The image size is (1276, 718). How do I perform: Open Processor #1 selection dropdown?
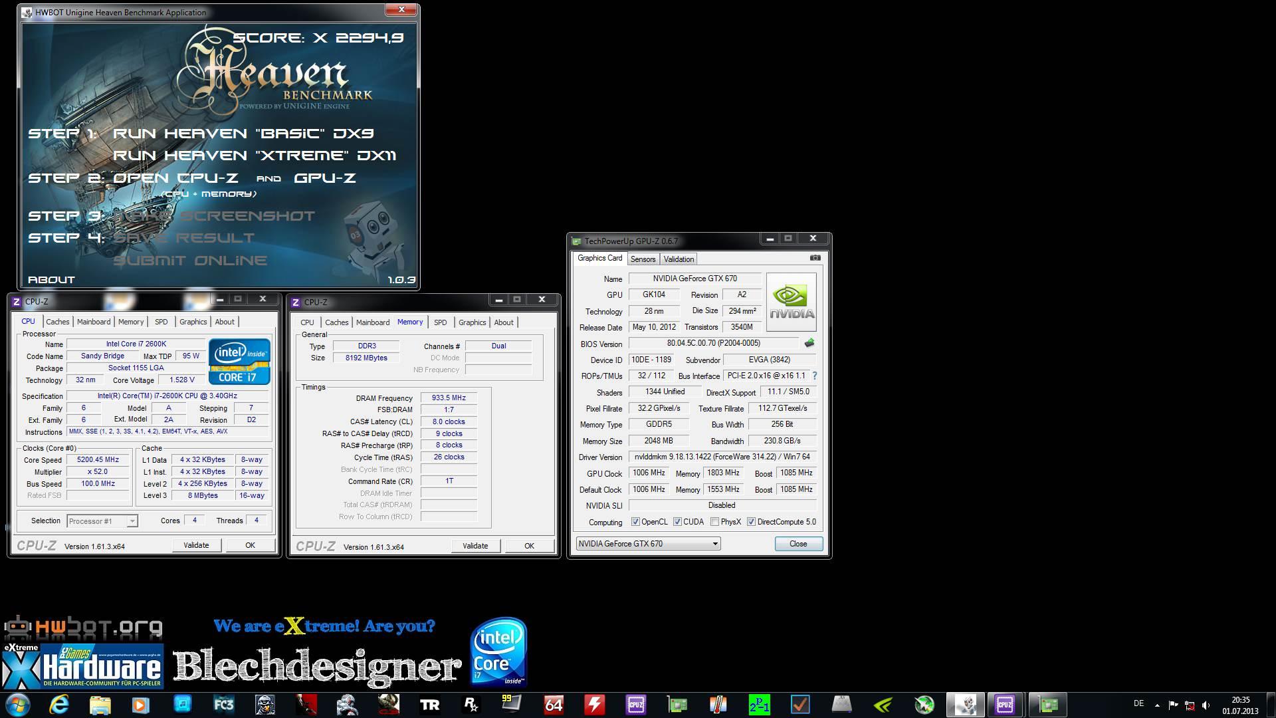[x=102, y=521]
